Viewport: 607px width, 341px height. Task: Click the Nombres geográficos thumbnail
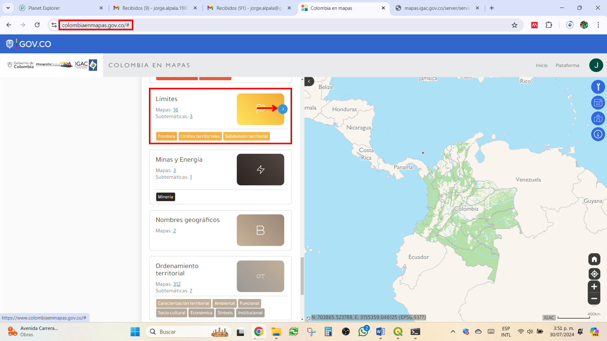pyautogui.click(x=260, y=230)
